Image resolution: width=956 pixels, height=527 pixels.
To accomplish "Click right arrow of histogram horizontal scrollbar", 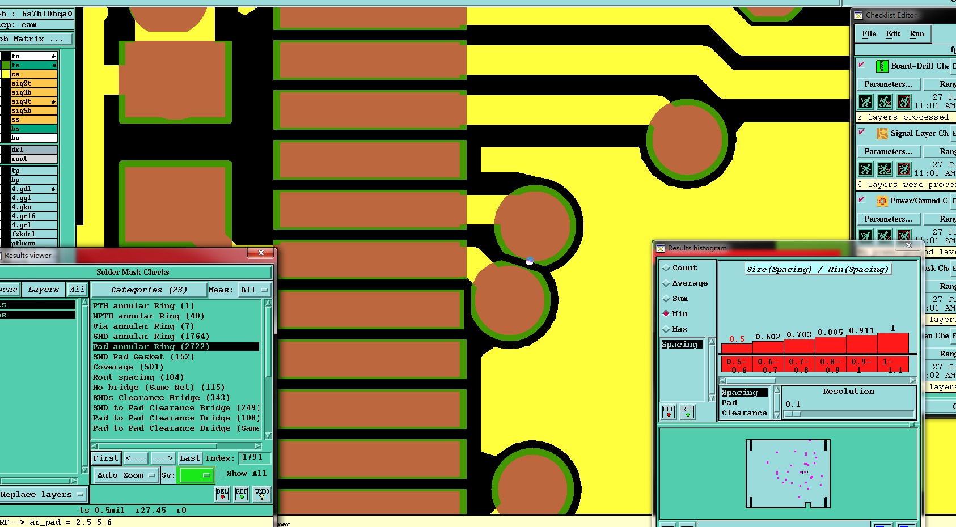I will (x=912, y=381).
